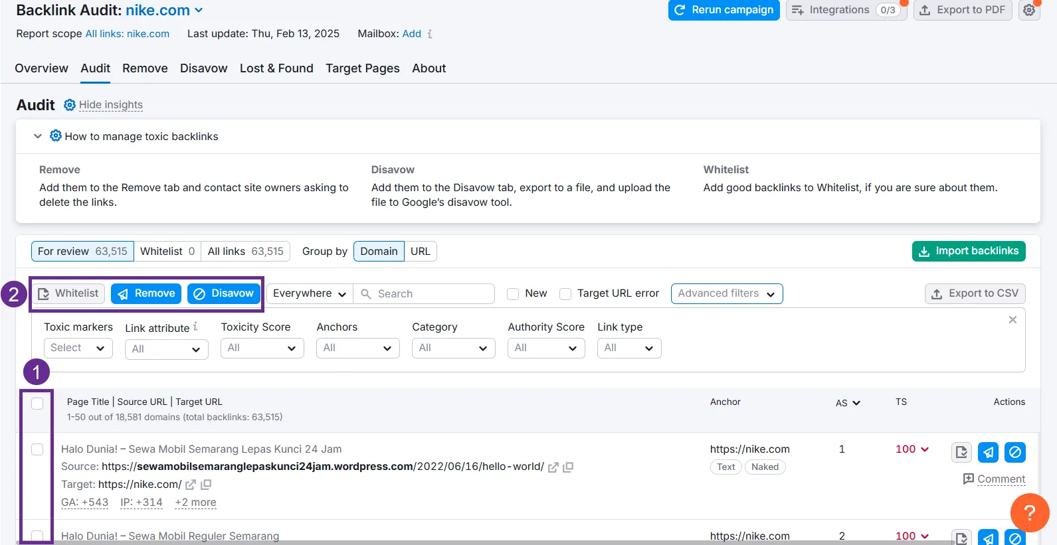Open the Link attribute dropdown
1057x545 pixels.
167,349
